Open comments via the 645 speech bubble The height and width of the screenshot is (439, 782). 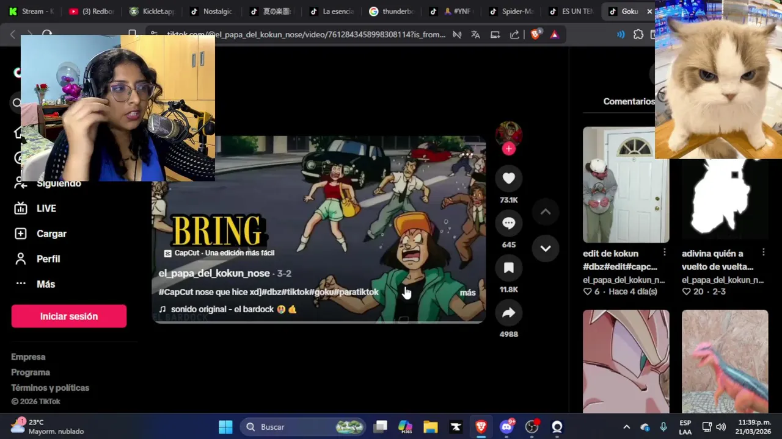pos(508,223)
